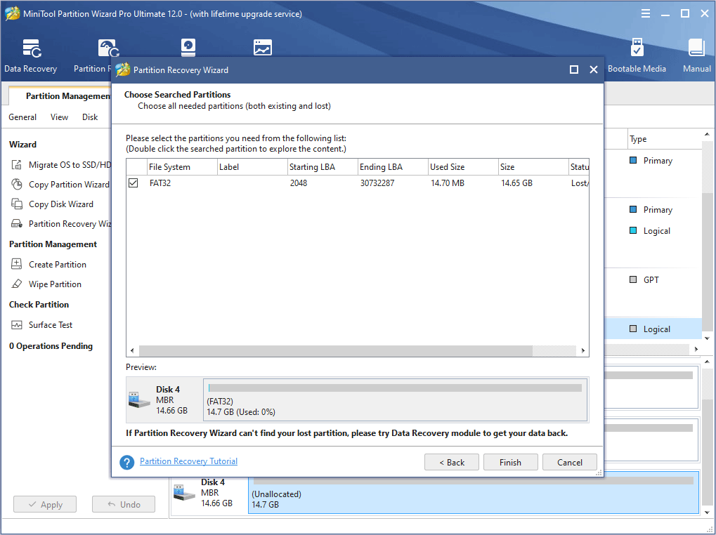The width and height of the screenshot is (716, 535).
Task: Click the Finish button
Action: click(x=511, y=462)
